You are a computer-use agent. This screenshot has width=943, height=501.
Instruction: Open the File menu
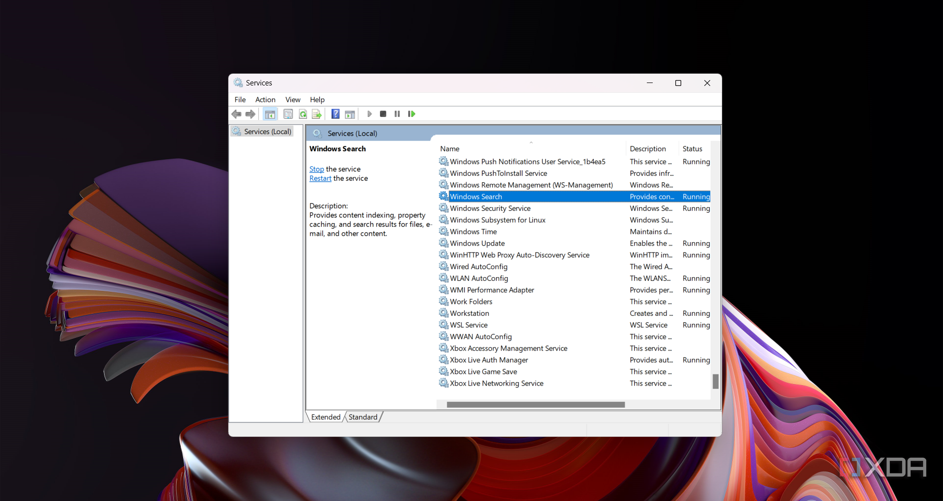click(x=240, y=100)
